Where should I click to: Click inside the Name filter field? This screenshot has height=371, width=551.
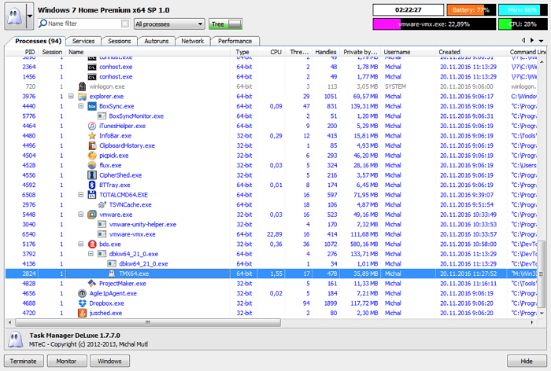point(83,24)
